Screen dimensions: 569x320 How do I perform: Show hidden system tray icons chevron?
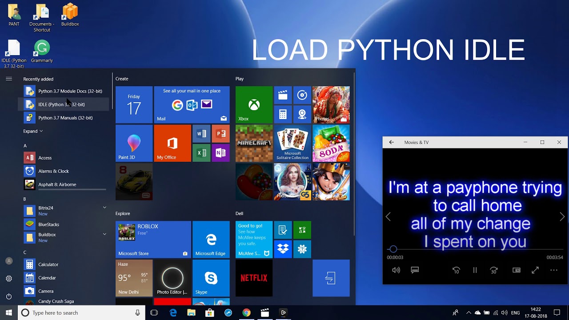(469, 313)
